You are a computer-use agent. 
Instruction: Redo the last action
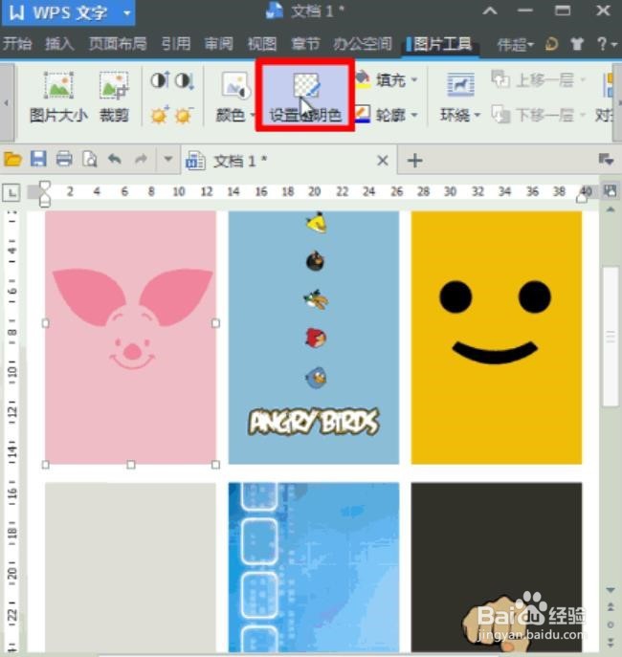[141, 159]
